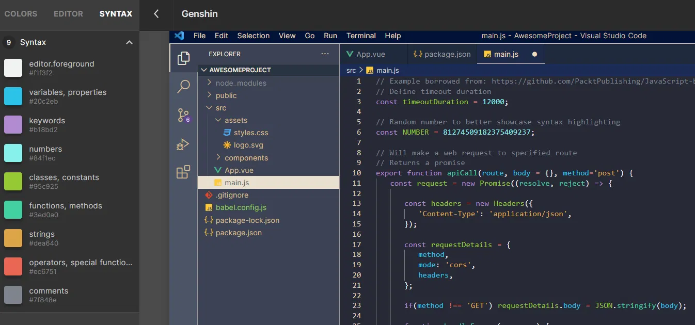Click the Genshin theme title
This screenshot has height=325, width=695.
tap(199, 13)
